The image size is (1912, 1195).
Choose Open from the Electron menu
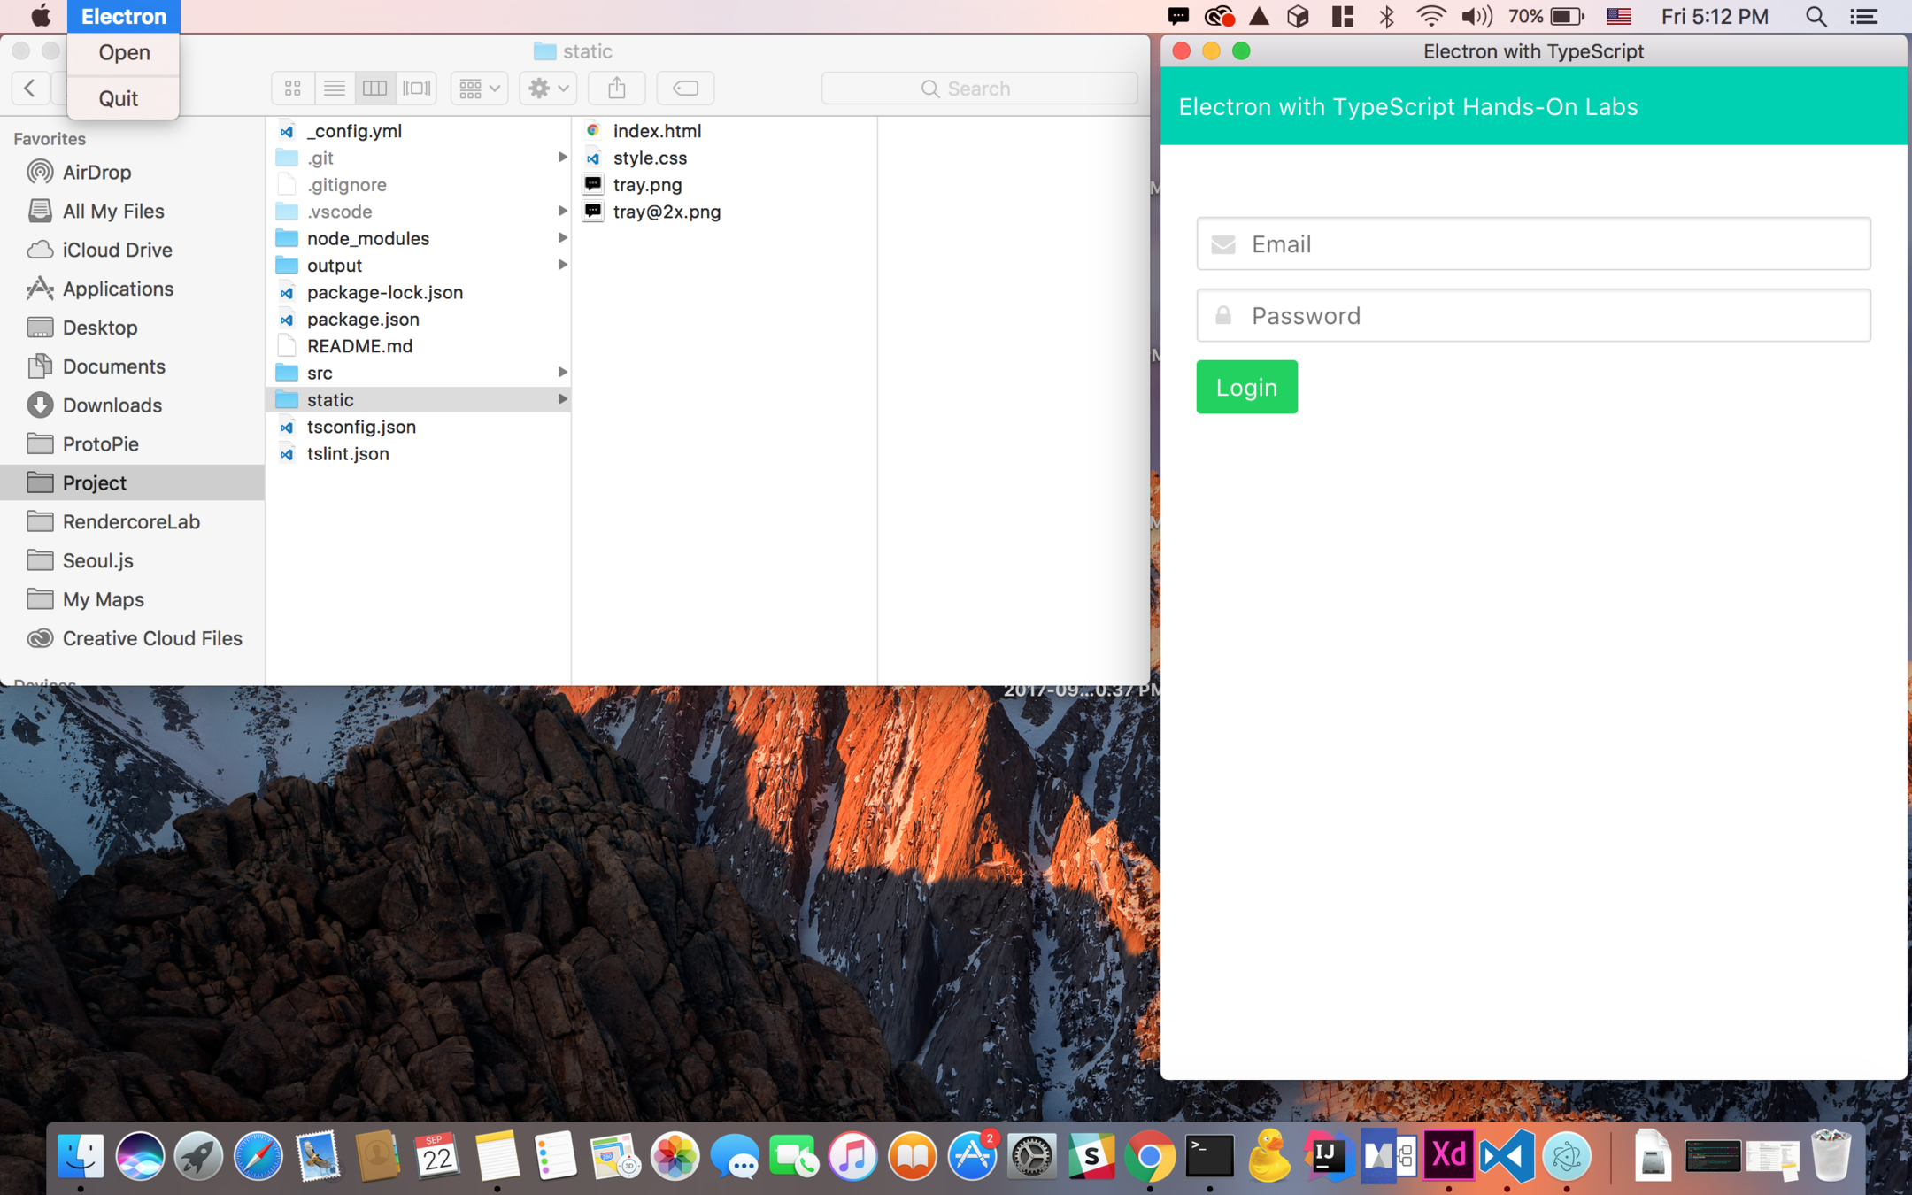coord(124,53)
